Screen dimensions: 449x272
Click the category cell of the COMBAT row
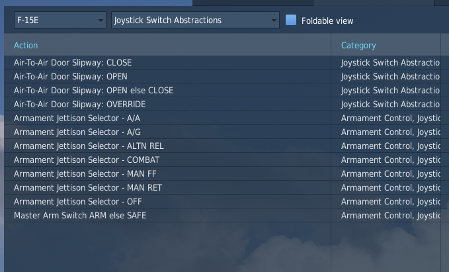pyautogui.click(x=386, y=160)
